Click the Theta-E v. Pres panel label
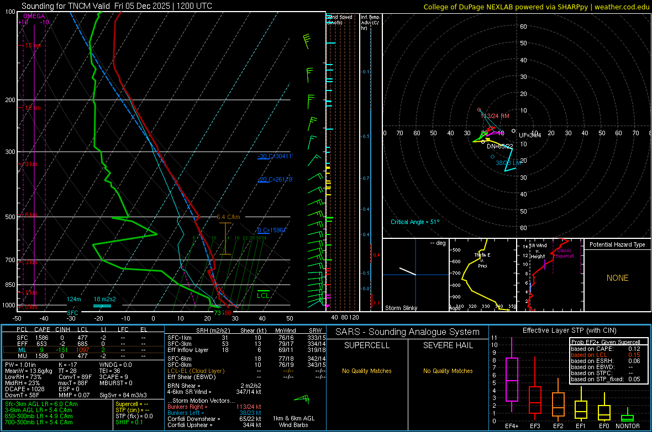The width and height of the screenshot is (652, 432). pyautogui.click(x=482, y=260)
